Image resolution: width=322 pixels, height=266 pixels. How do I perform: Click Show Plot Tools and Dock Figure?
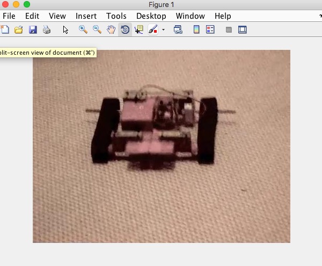(242, 29)
